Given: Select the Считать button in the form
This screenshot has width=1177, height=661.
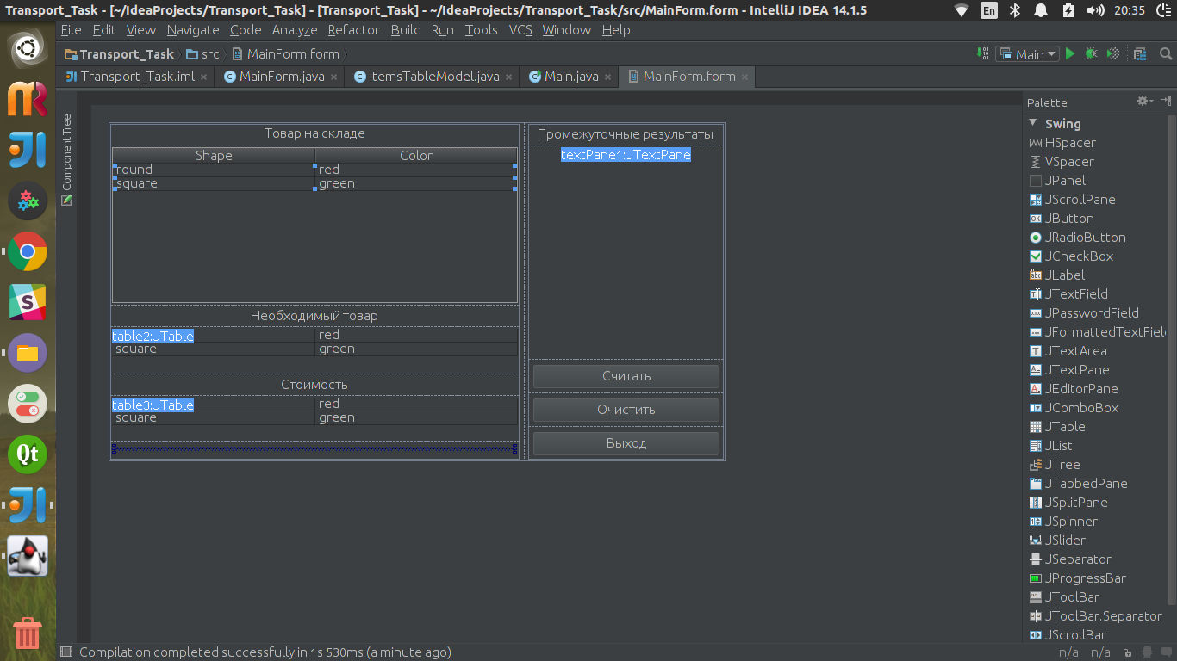Looking at the screenshot, I should pos(626,376).
